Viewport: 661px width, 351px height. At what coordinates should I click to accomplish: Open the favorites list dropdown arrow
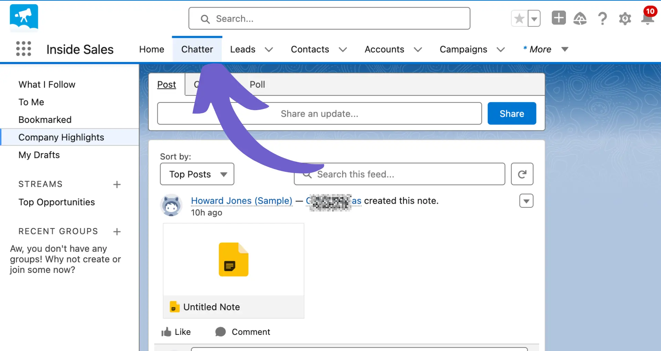[534, 19]
